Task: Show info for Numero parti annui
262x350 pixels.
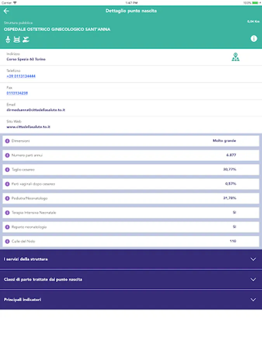Action: pyautogui.click(x=7, y=155)
